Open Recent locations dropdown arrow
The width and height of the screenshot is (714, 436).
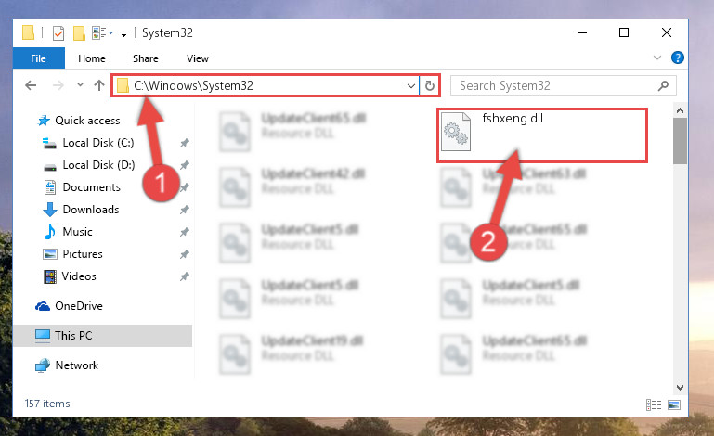(x=80, y=85)
